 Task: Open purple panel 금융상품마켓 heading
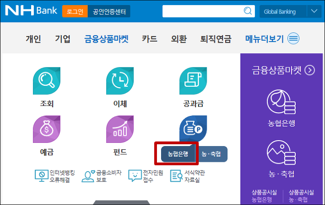(277, 70)
